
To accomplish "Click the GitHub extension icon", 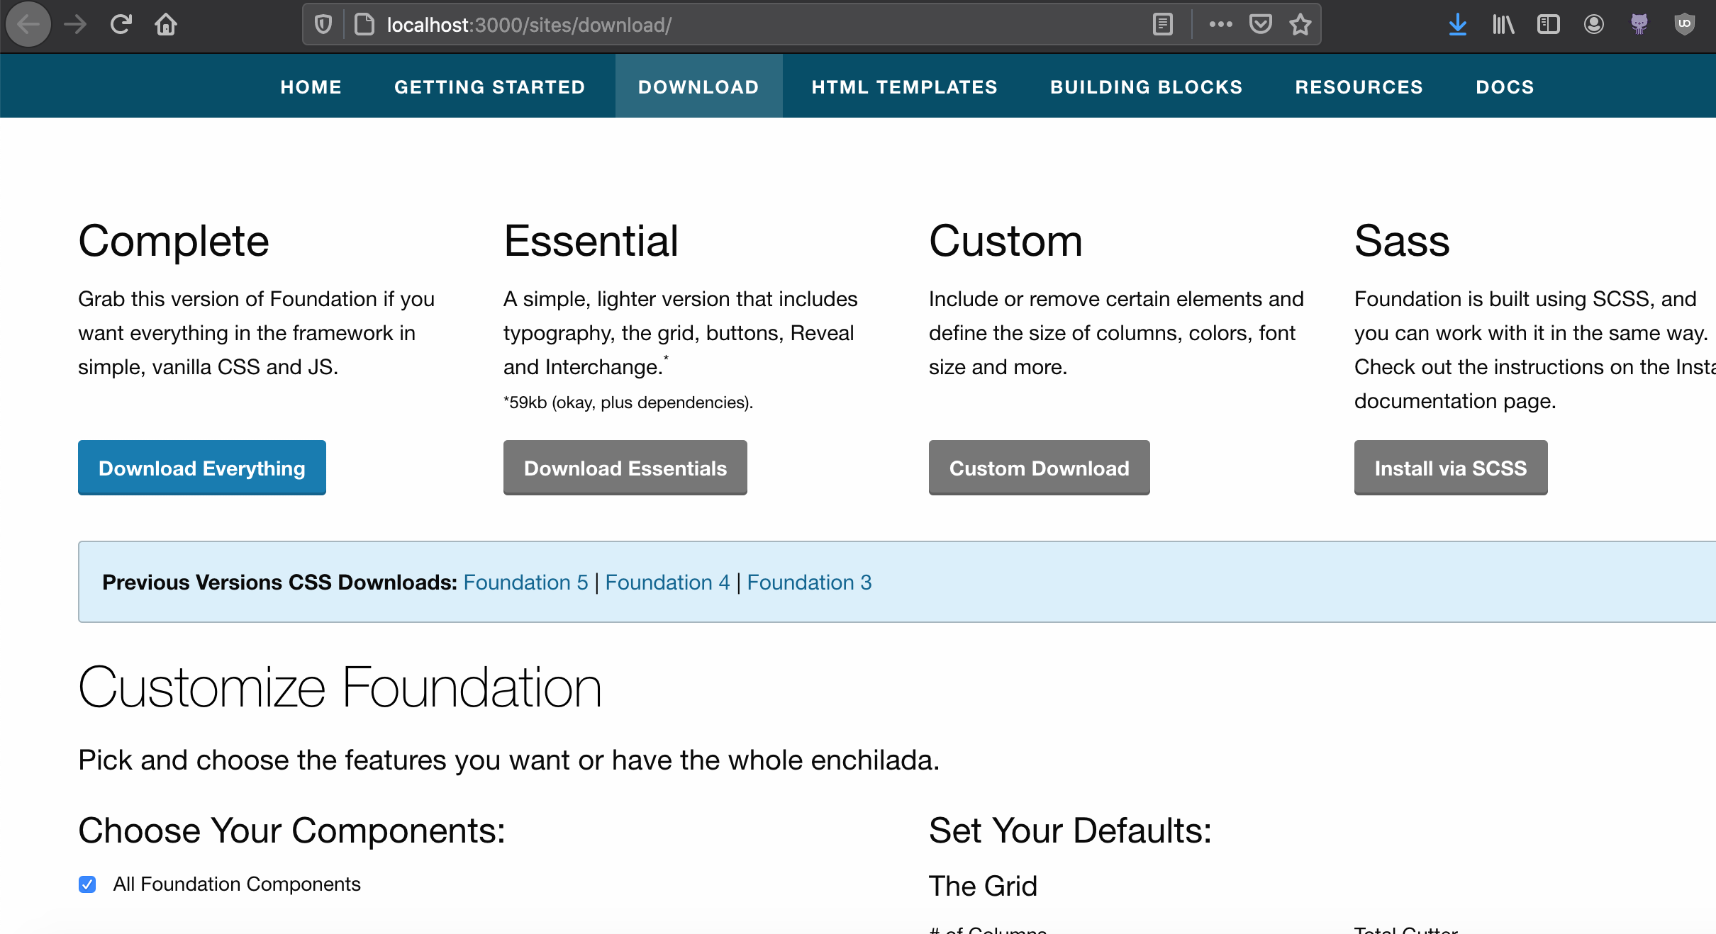I will 1639,24.
